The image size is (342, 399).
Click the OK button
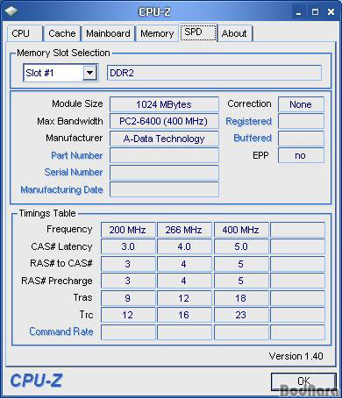click(303, 381)
